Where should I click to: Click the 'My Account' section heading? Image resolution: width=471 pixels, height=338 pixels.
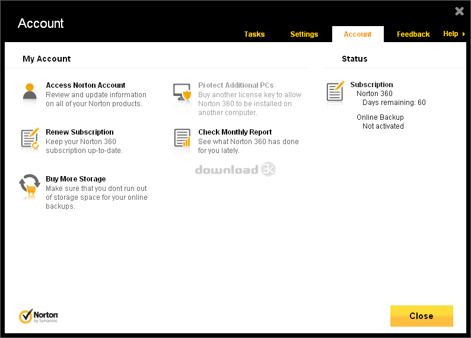click(x=46, y=59)
